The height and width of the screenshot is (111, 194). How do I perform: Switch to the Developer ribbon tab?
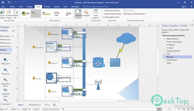[75, 7]
